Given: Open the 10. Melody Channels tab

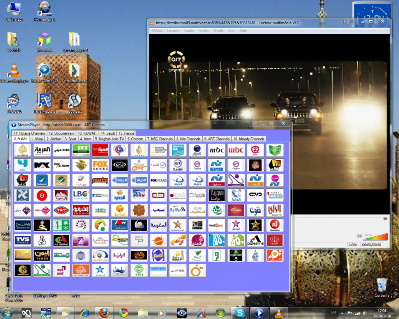Looking at the screenshot, I should click(249, 139).
